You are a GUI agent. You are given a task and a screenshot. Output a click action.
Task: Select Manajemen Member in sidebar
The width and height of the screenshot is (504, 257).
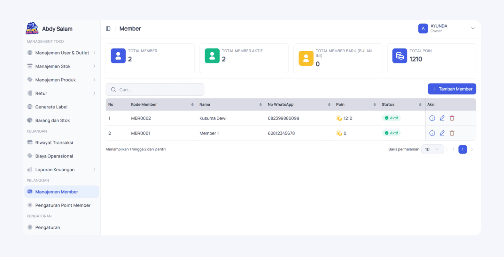[62, 192]
